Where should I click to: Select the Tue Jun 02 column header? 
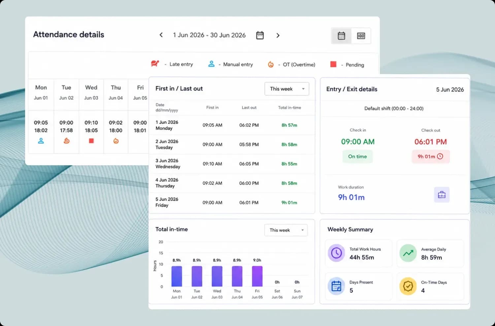point(66,92)
